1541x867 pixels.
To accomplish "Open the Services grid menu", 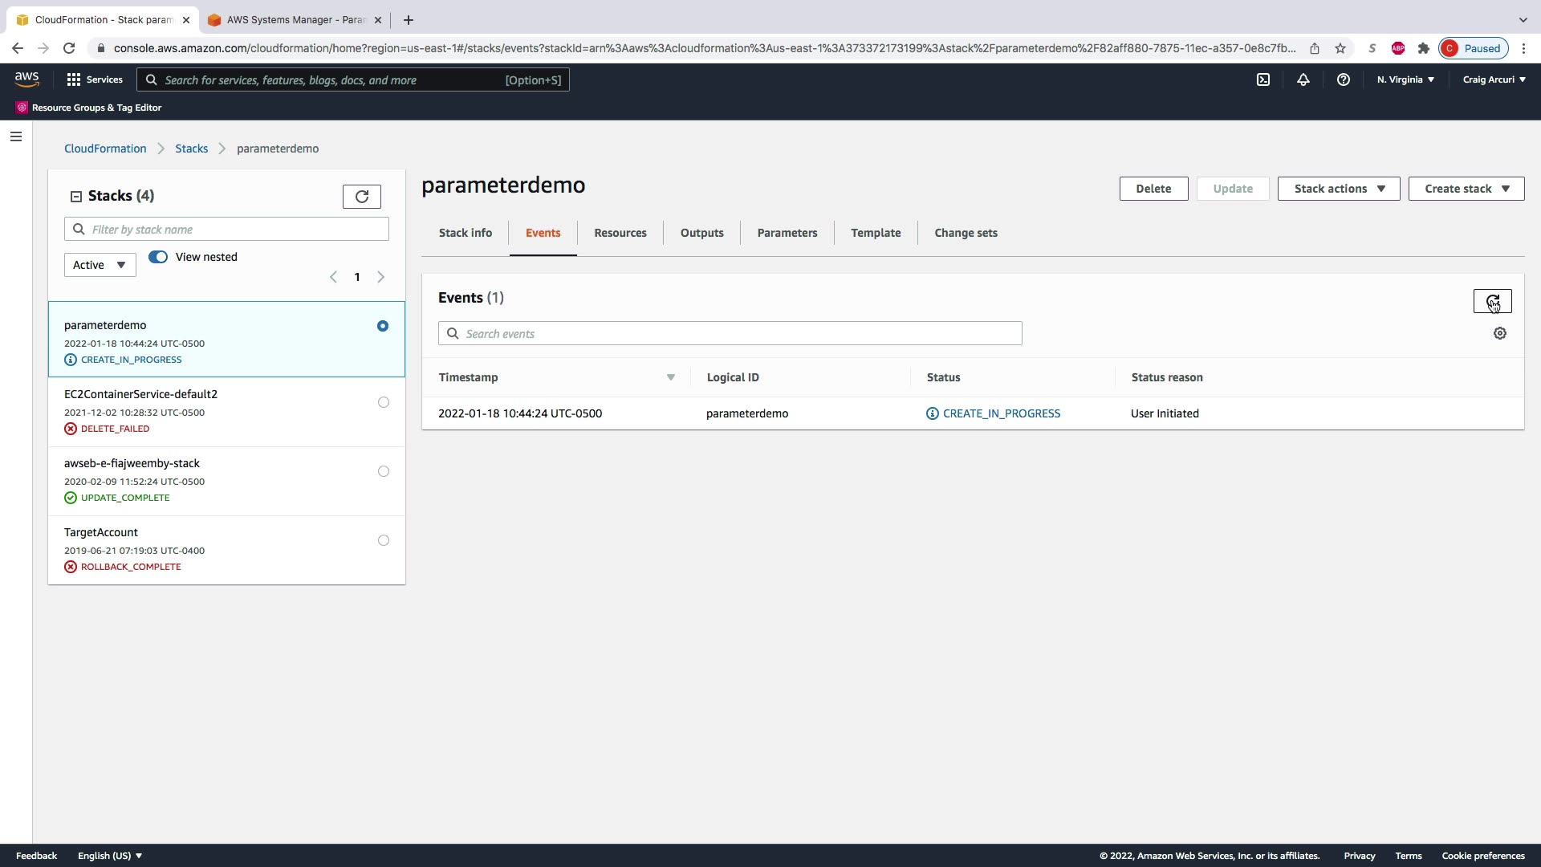I will pyautogui.click(x=95, y=79).
